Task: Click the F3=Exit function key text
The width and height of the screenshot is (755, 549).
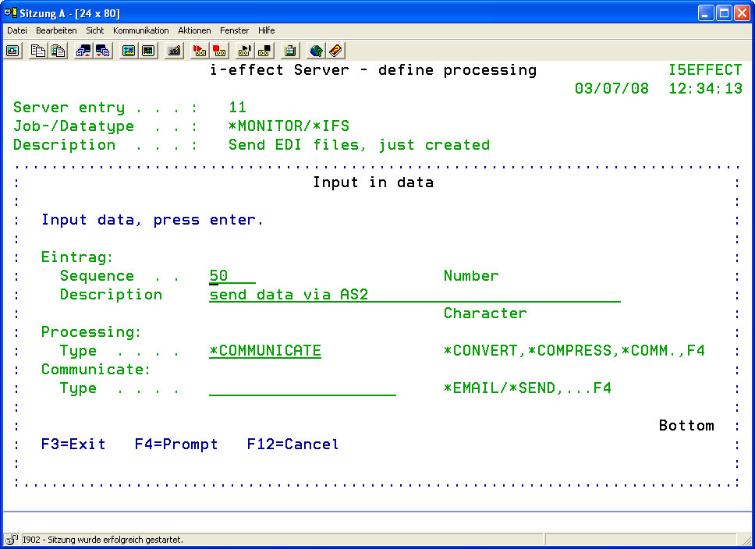Action: 73,445
